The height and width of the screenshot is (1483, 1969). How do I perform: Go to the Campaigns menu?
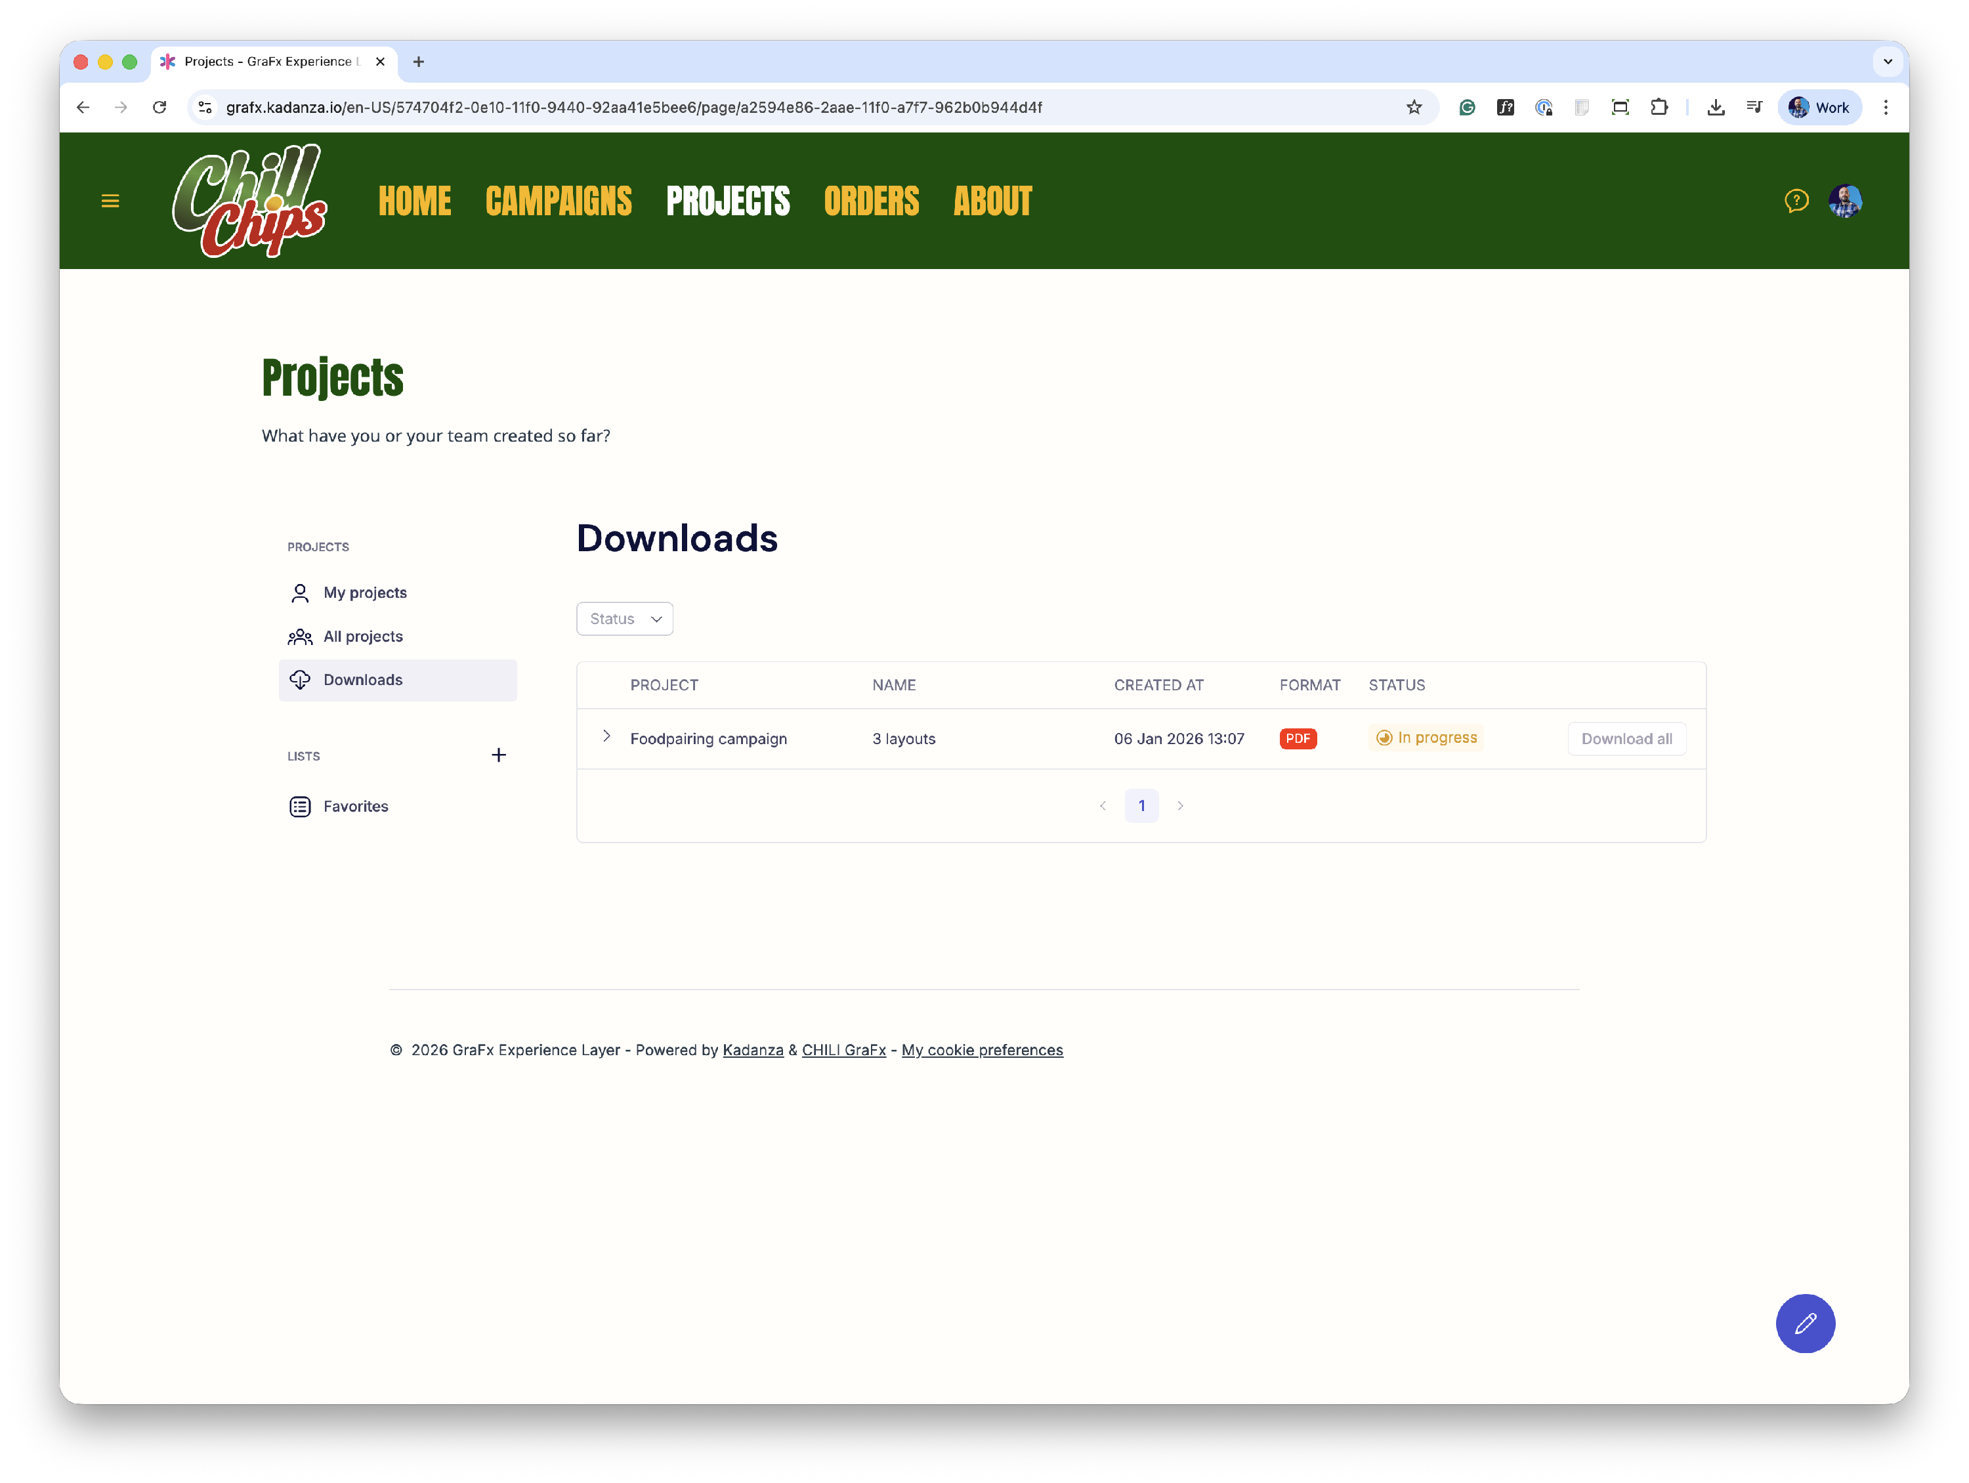(x=558, y=201)
